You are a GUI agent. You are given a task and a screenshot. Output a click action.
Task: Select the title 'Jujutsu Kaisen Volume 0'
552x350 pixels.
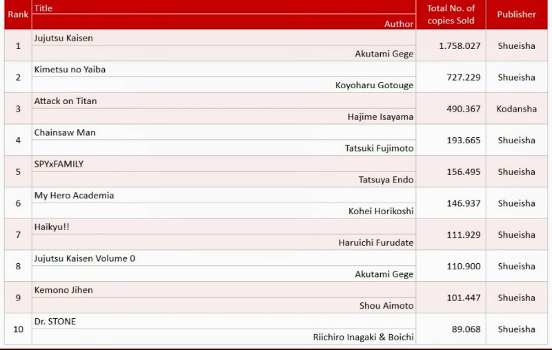click(84, 258)
